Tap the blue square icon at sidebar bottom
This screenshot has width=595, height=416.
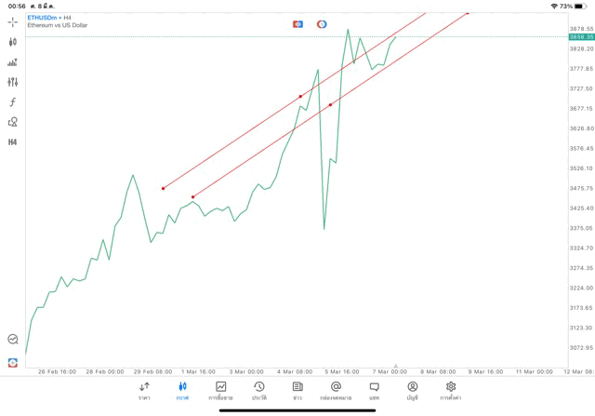13,362
